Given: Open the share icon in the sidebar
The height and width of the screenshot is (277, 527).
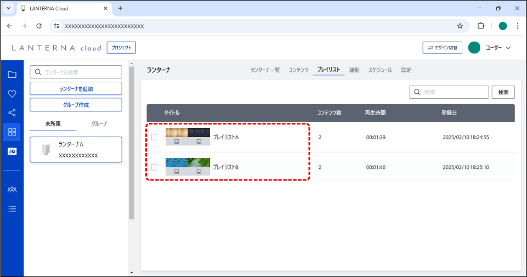Looking at the screenshot, I should pos(12,113).
